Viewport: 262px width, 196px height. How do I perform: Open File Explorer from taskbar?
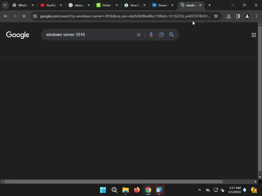pyautogui.click(x=125, y=190)
